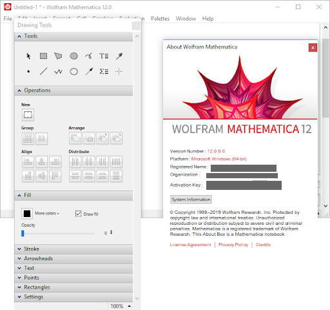Image resolution: width=330 pixels, height=310 pixels.
Task: Click the first Arrange icon
Action: tap(75, 138)
